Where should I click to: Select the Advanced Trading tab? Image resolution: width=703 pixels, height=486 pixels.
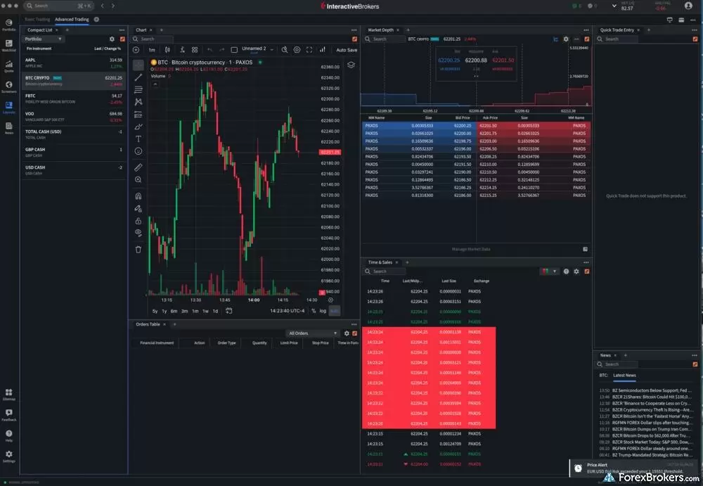click(72, 19)
